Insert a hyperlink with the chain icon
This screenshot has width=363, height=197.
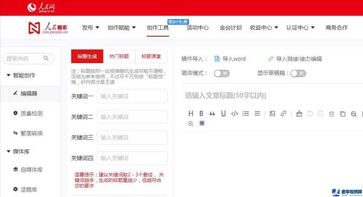(283, 113)
